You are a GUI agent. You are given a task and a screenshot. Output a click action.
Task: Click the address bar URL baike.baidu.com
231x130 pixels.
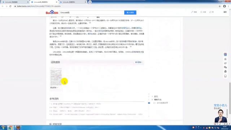click(39, 6)
